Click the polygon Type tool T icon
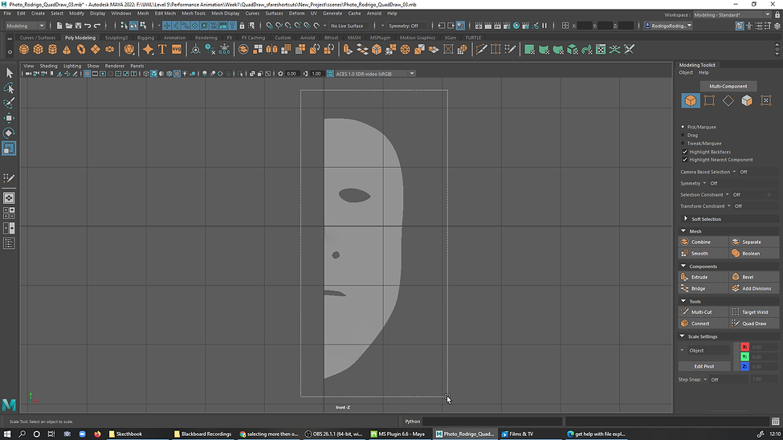The width and height of the screenshot is (783, 440). [x=162, y=50]
